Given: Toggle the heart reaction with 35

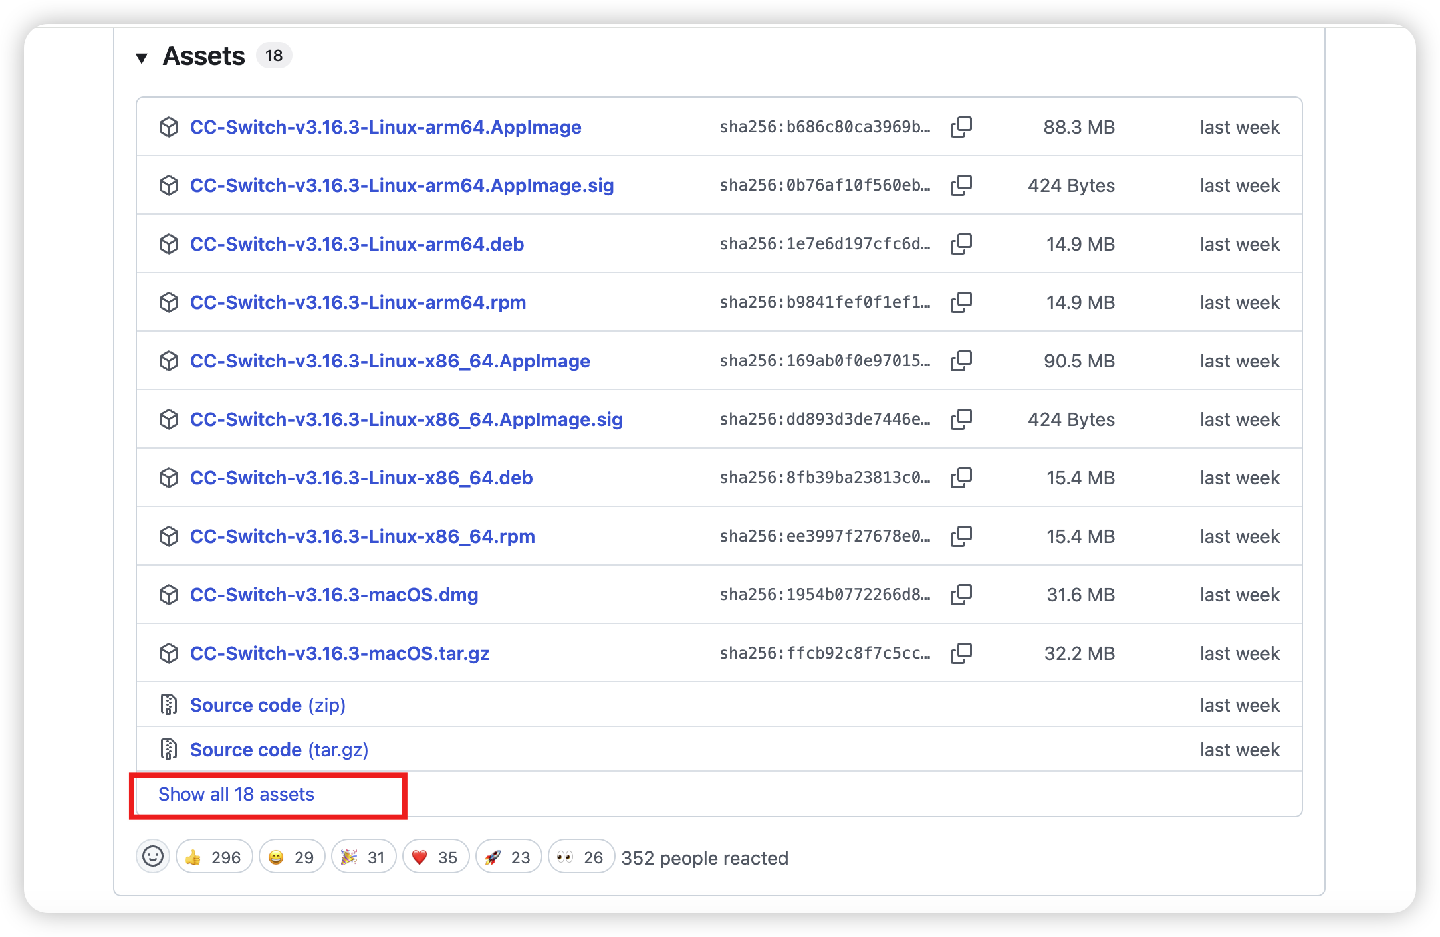Looking at the screenshot, I should coord(435,857).
